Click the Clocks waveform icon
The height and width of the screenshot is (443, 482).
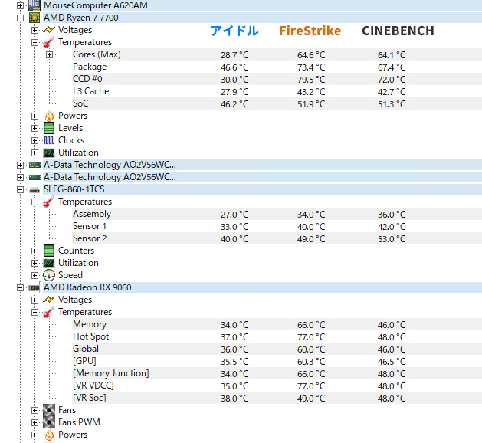[49, 140]
